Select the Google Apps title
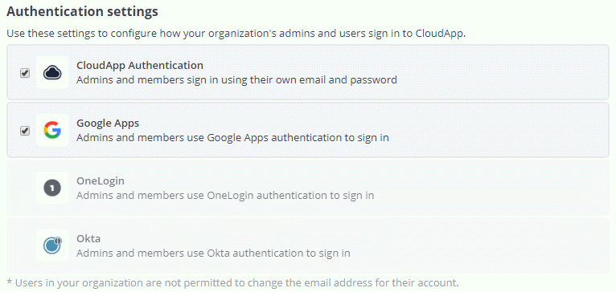This screenshot has height=292, width=616. tap(108, 123)
